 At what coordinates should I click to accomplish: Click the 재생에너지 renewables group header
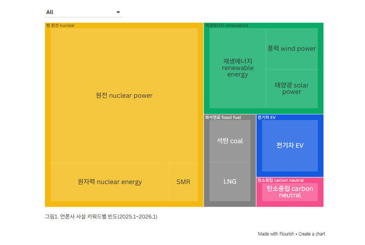click(x=226, y=25)
